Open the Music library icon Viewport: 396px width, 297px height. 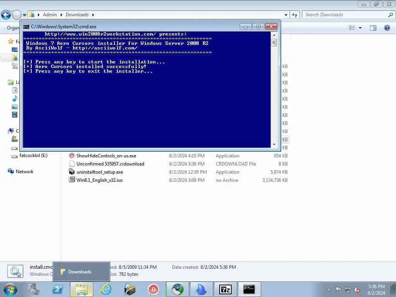click(x=15, y=99)
